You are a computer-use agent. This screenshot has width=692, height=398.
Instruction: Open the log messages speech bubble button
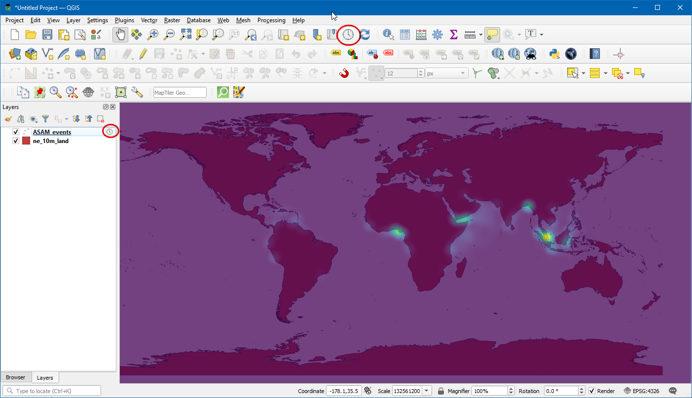coord(673,391)
